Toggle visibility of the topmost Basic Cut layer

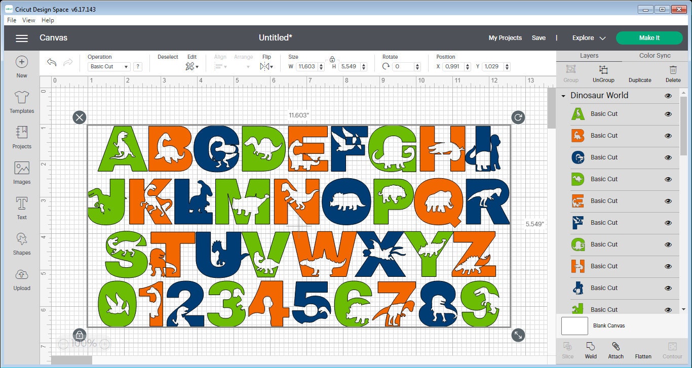(667, 114)
